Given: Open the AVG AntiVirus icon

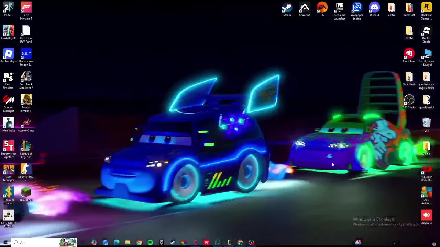Looking at the screenshot, I should [427, 196].
